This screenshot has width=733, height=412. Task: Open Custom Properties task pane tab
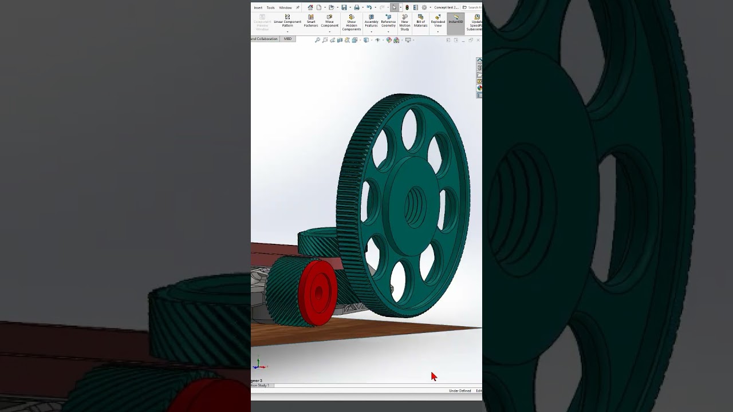point(479,95)
